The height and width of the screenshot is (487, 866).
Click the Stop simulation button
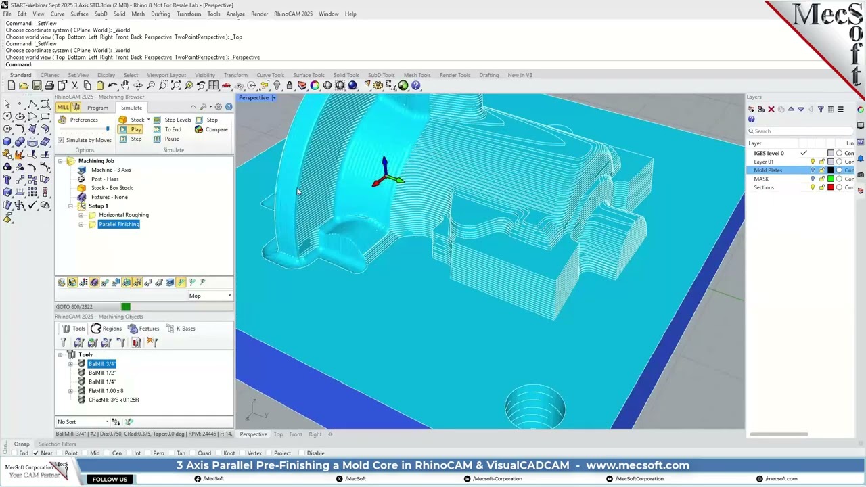[206, 120]
